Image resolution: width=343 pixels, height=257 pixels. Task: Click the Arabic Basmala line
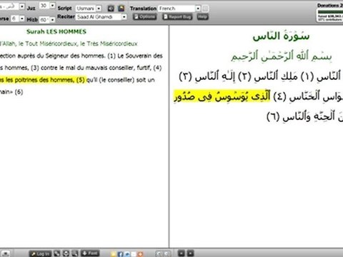click(282, 56)
